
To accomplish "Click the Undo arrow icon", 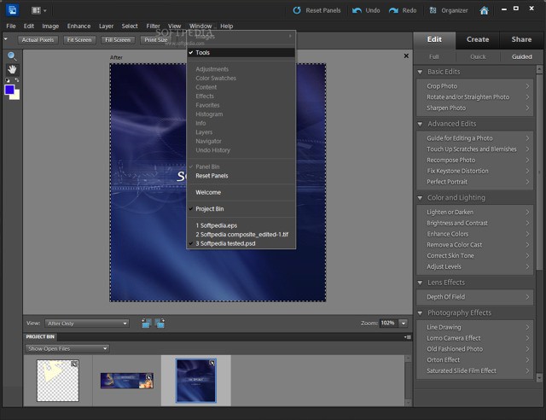I will [x=355, y=10].
